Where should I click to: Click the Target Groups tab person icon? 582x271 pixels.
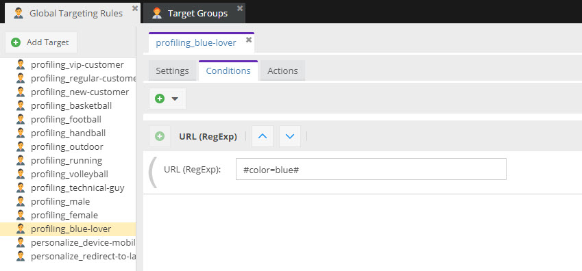click(157, 14)
